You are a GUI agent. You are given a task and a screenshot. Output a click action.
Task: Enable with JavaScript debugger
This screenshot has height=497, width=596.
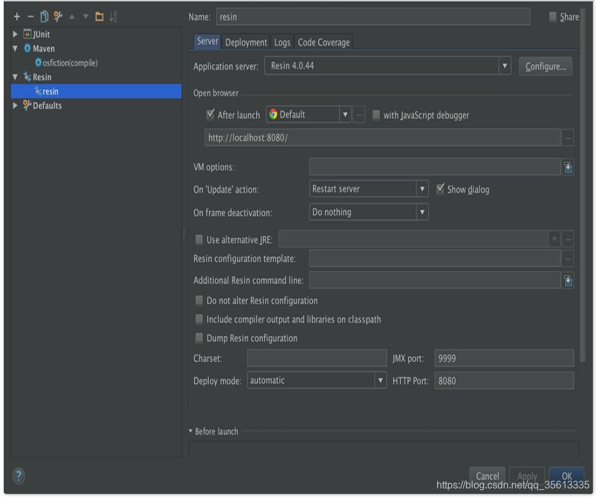click(376, 115)
